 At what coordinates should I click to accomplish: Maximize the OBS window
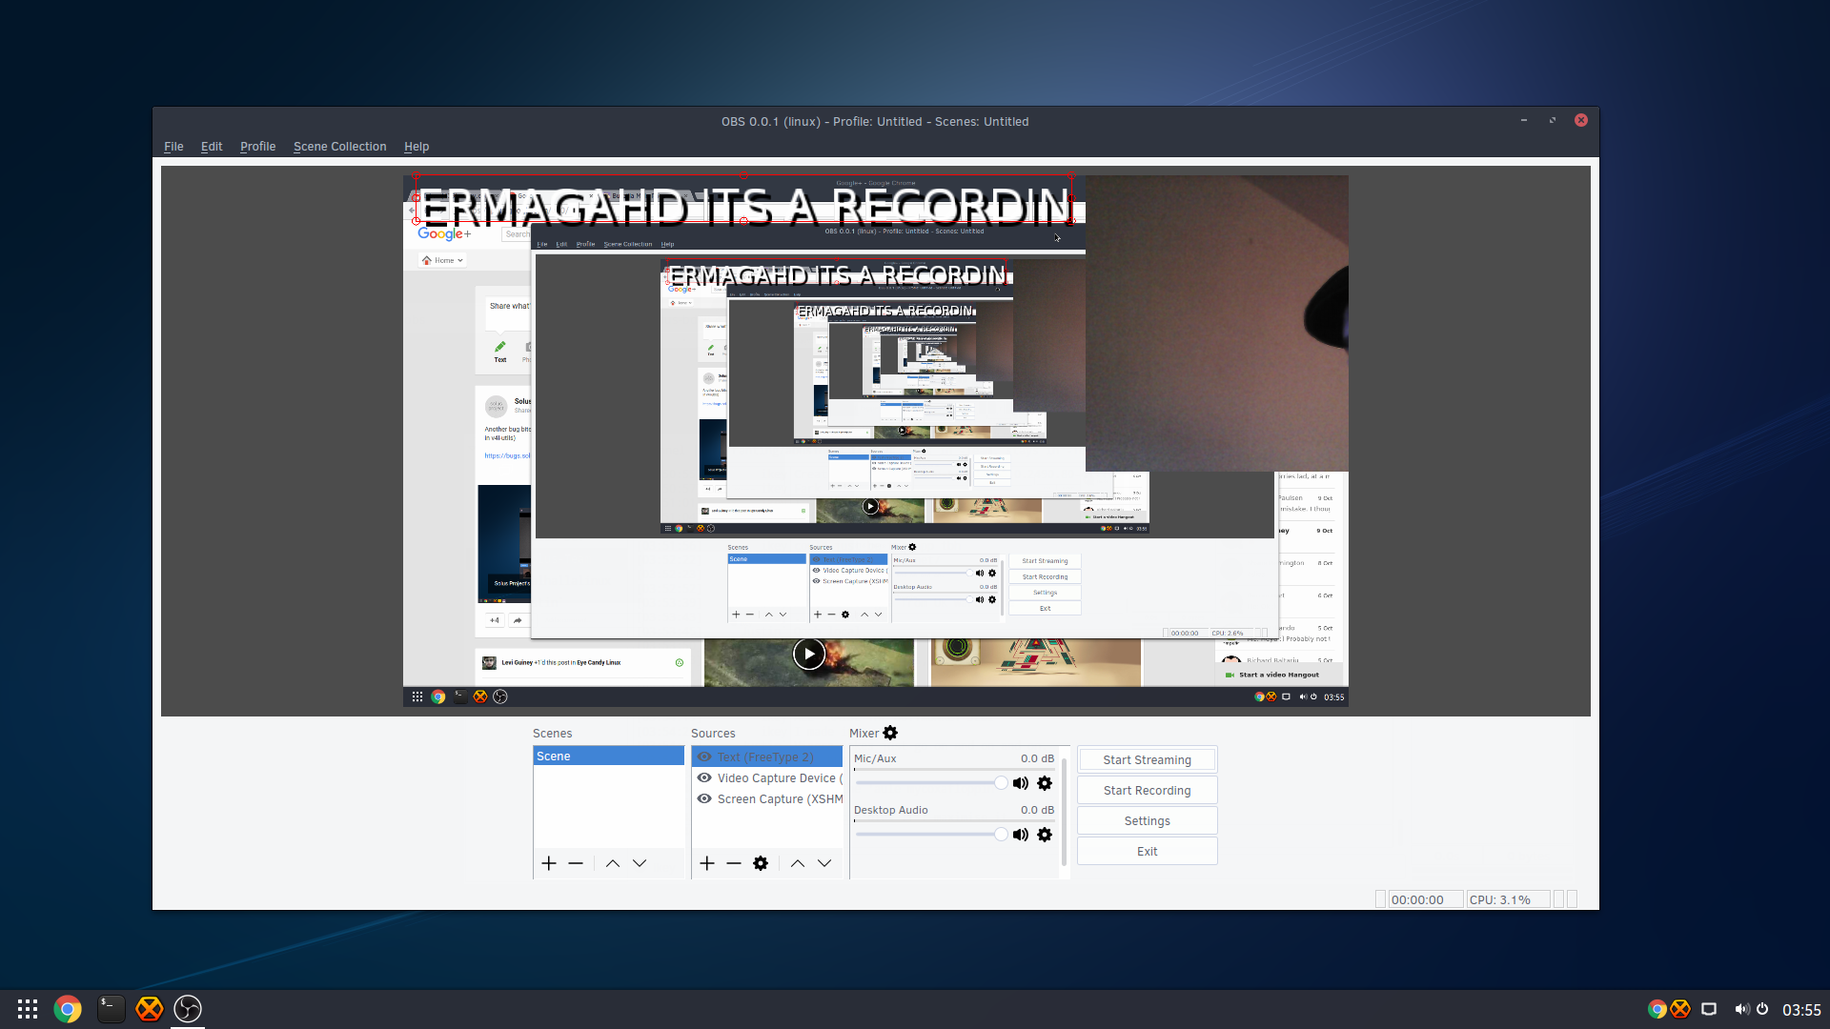(x=1553, y=120)
